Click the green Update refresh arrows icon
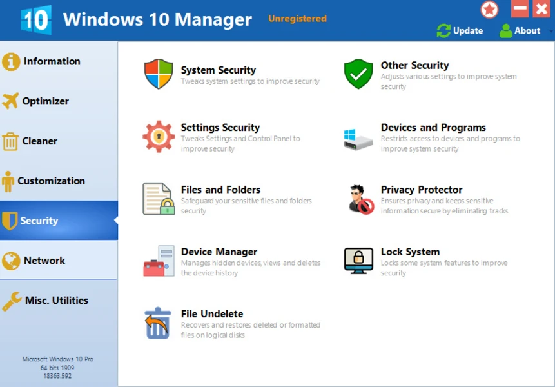The image size is (555, 387). pos(443,31)
